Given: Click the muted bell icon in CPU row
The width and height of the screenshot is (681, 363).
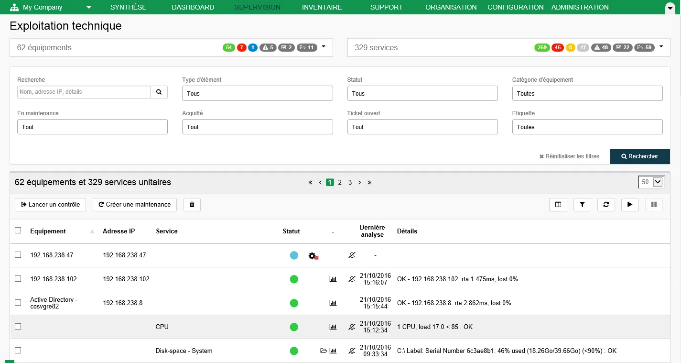Looking at the screenshot, I should coord(352,327).
